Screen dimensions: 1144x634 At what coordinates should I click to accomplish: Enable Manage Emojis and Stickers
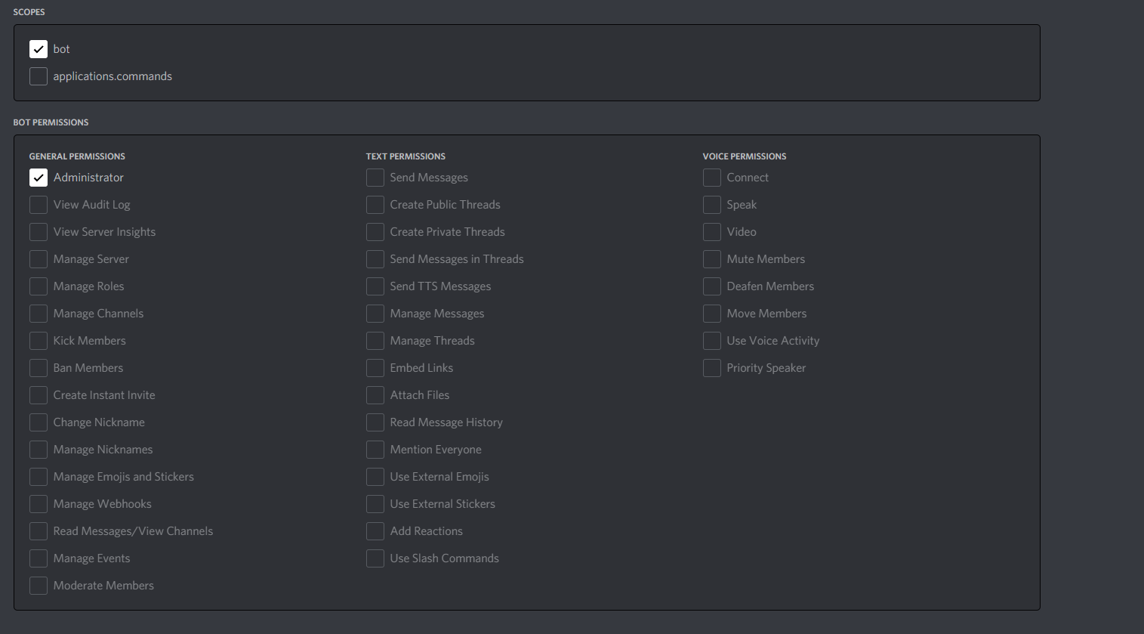click(x=39, y=476)
